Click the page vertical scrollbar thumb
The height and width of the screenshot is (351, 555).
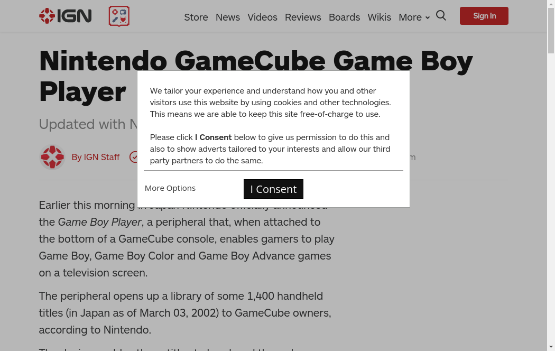point(551,32)
